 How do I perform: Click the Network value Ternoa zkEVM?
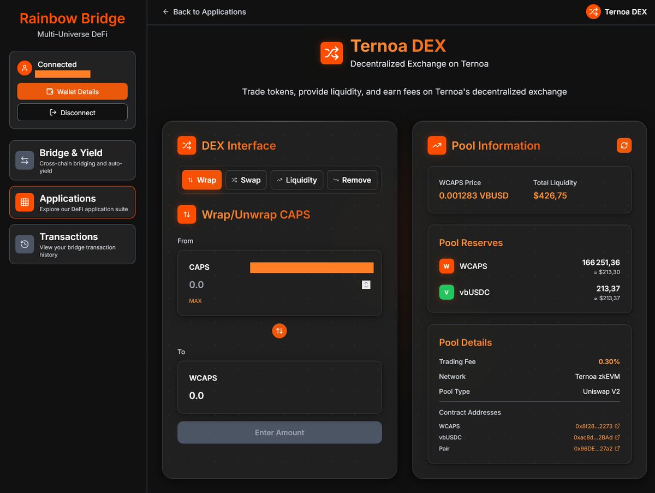click(598, 377)
